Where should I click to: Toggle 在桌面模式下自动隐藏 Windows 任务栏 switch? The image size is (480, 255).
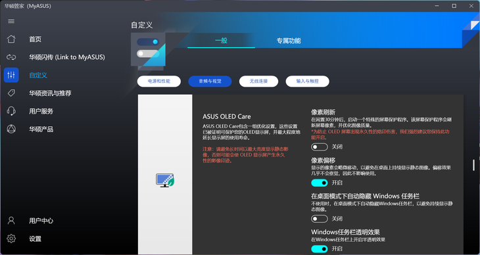[320, 219]
